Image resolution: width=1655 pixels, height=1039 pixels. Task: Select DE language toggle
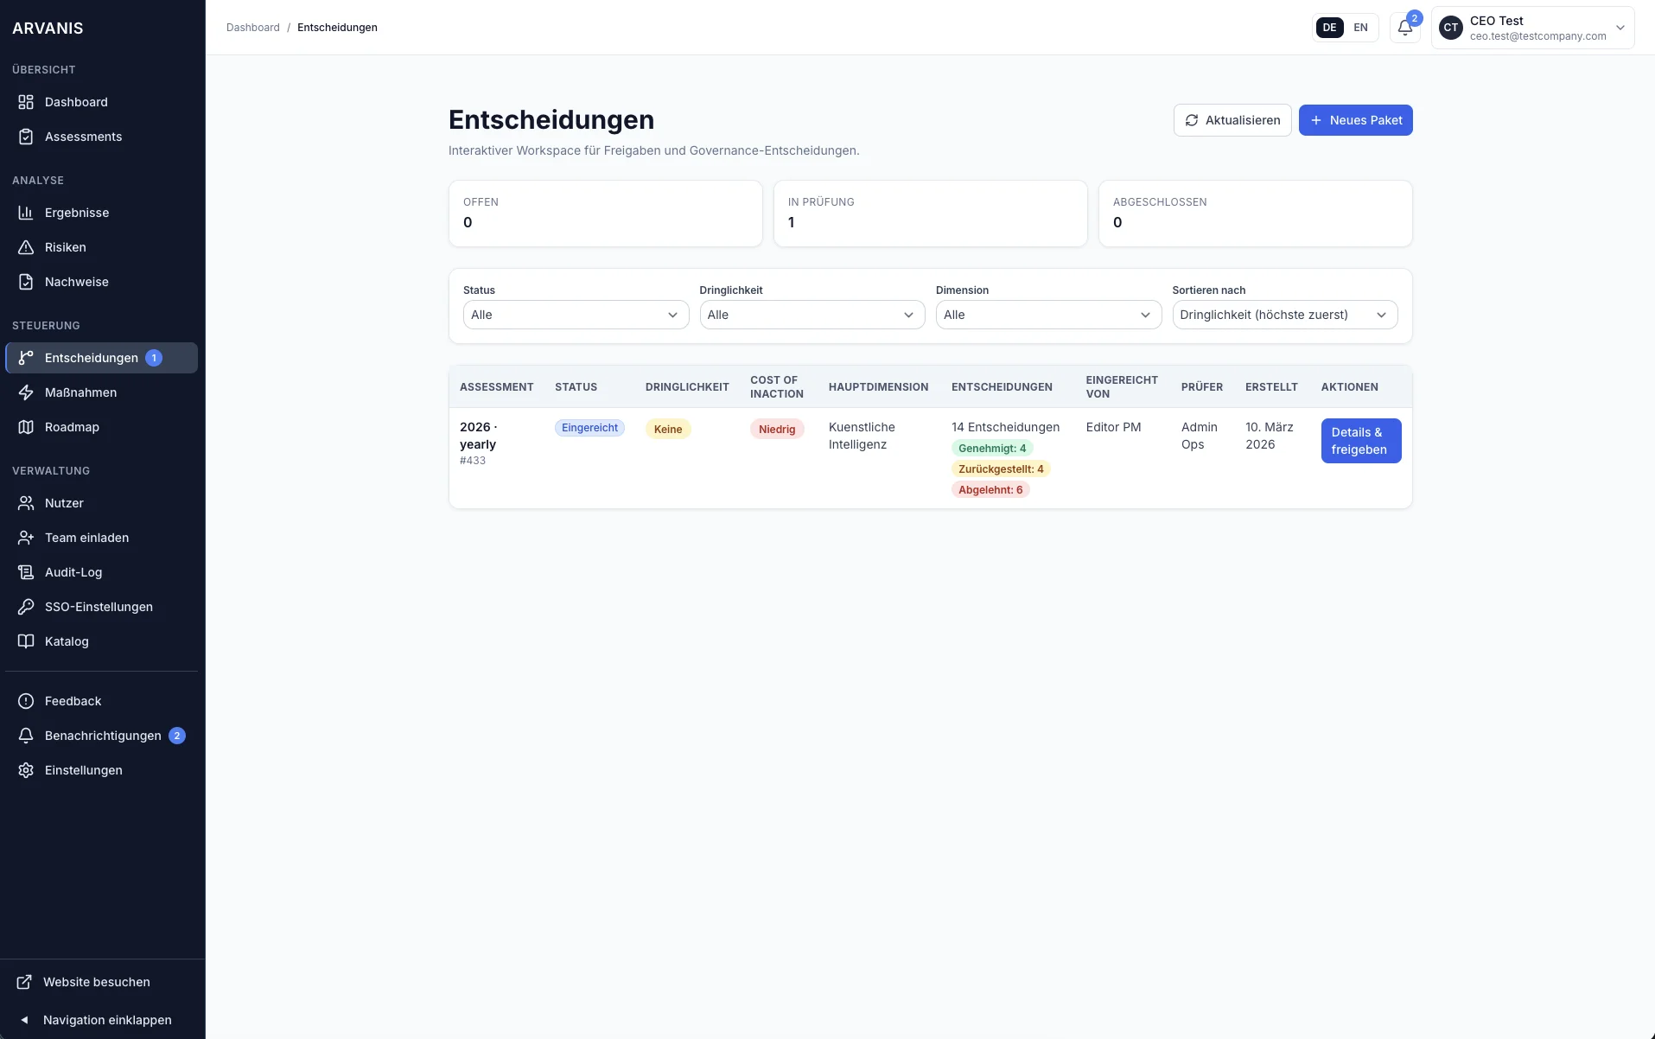pos(1329,27)
